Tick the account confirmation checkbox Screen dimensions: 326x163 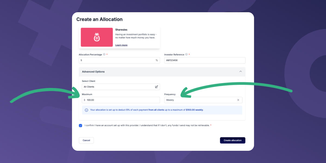[80, 126]
